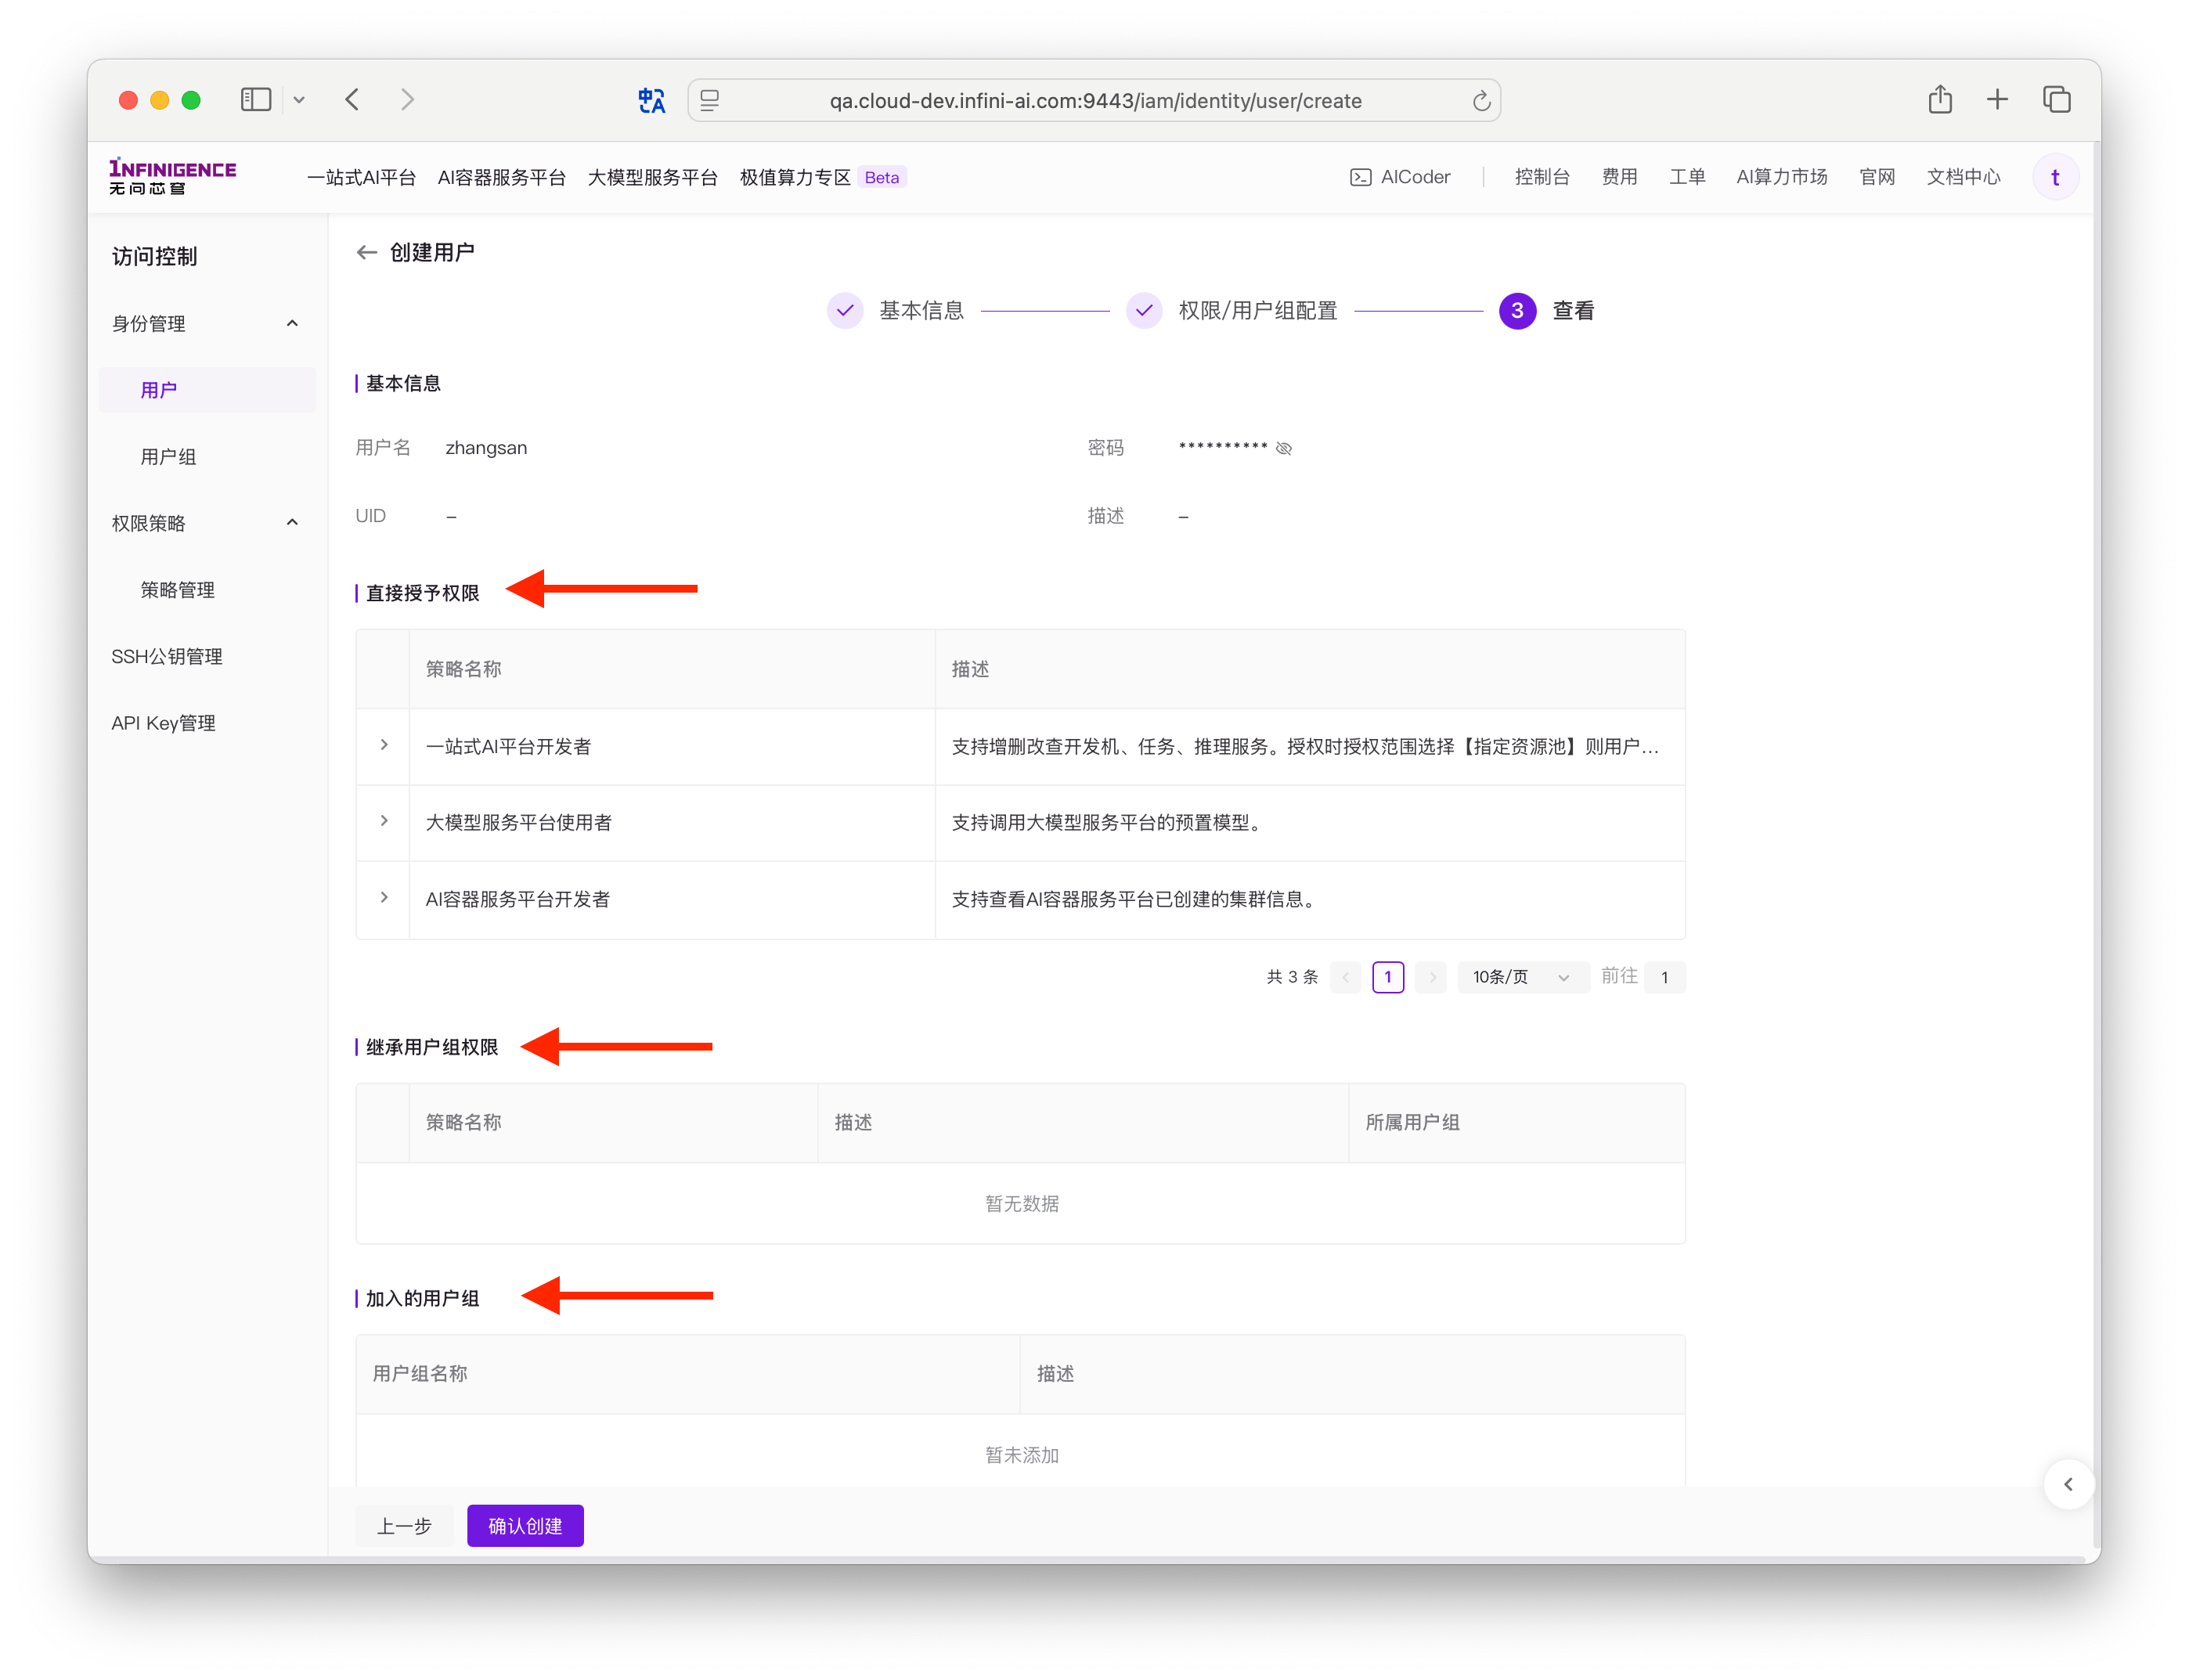2189x1680 pixels.
Task: Click the 权限/用户组配置 step checkmark
Action: (1143, 311)
